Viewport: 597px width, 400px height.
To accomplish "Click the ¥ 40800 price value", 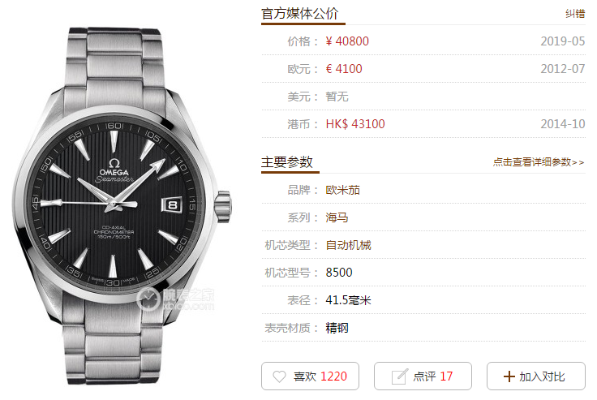I will [x=347, y=41].
